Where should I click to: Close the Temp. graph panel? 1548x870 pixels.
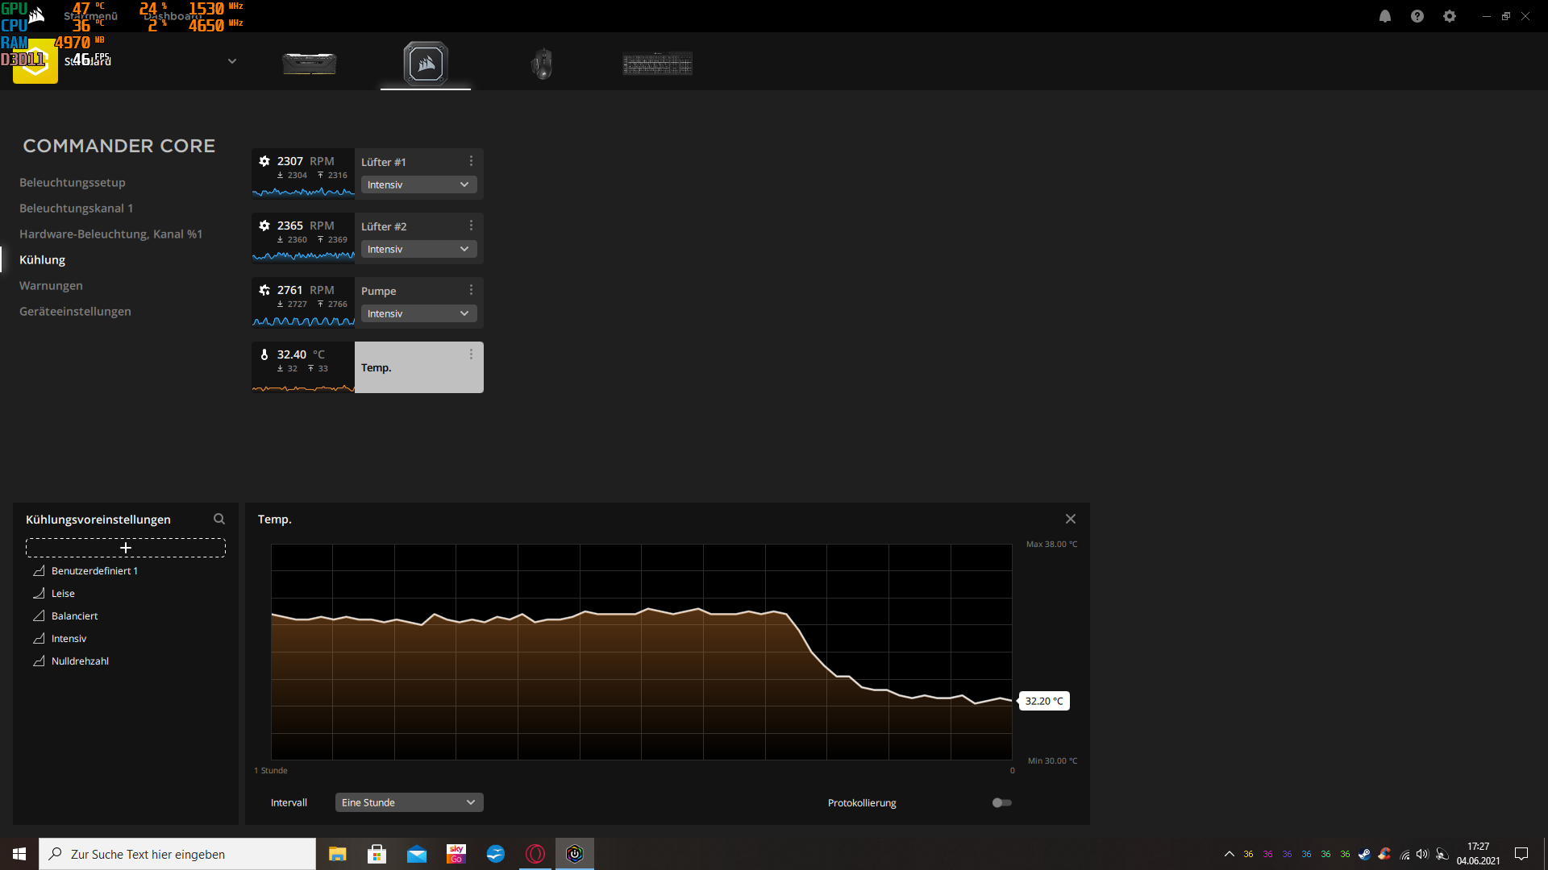1071,519
